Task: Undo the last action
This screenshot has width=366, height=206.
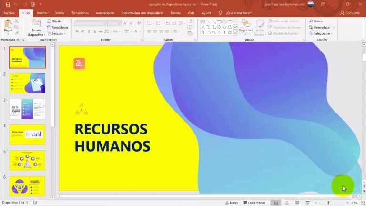Action: click(16, 4)
